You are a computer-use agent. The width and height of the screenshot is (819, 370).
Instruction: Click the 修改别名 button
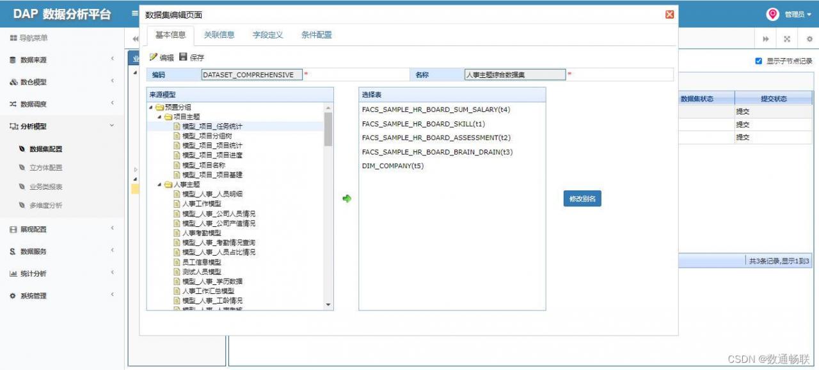point(582,199)
